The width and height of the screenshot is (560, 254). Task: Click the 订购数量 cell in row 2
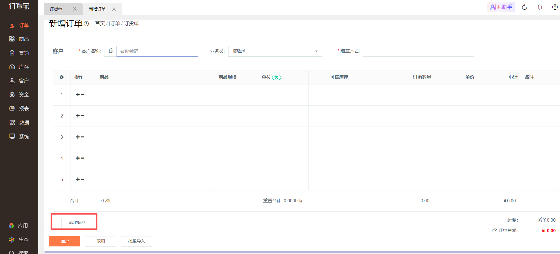[x=393, y=116]
